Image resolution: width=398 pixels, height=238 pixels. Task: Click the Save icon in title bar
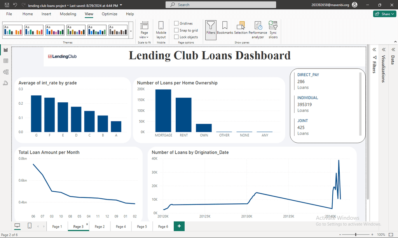click(7, 5)
